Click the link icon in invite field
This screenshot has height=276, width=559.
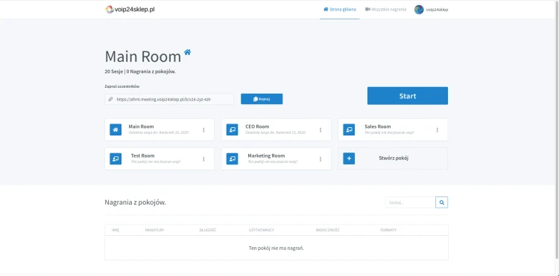click(x=110, y=99)
